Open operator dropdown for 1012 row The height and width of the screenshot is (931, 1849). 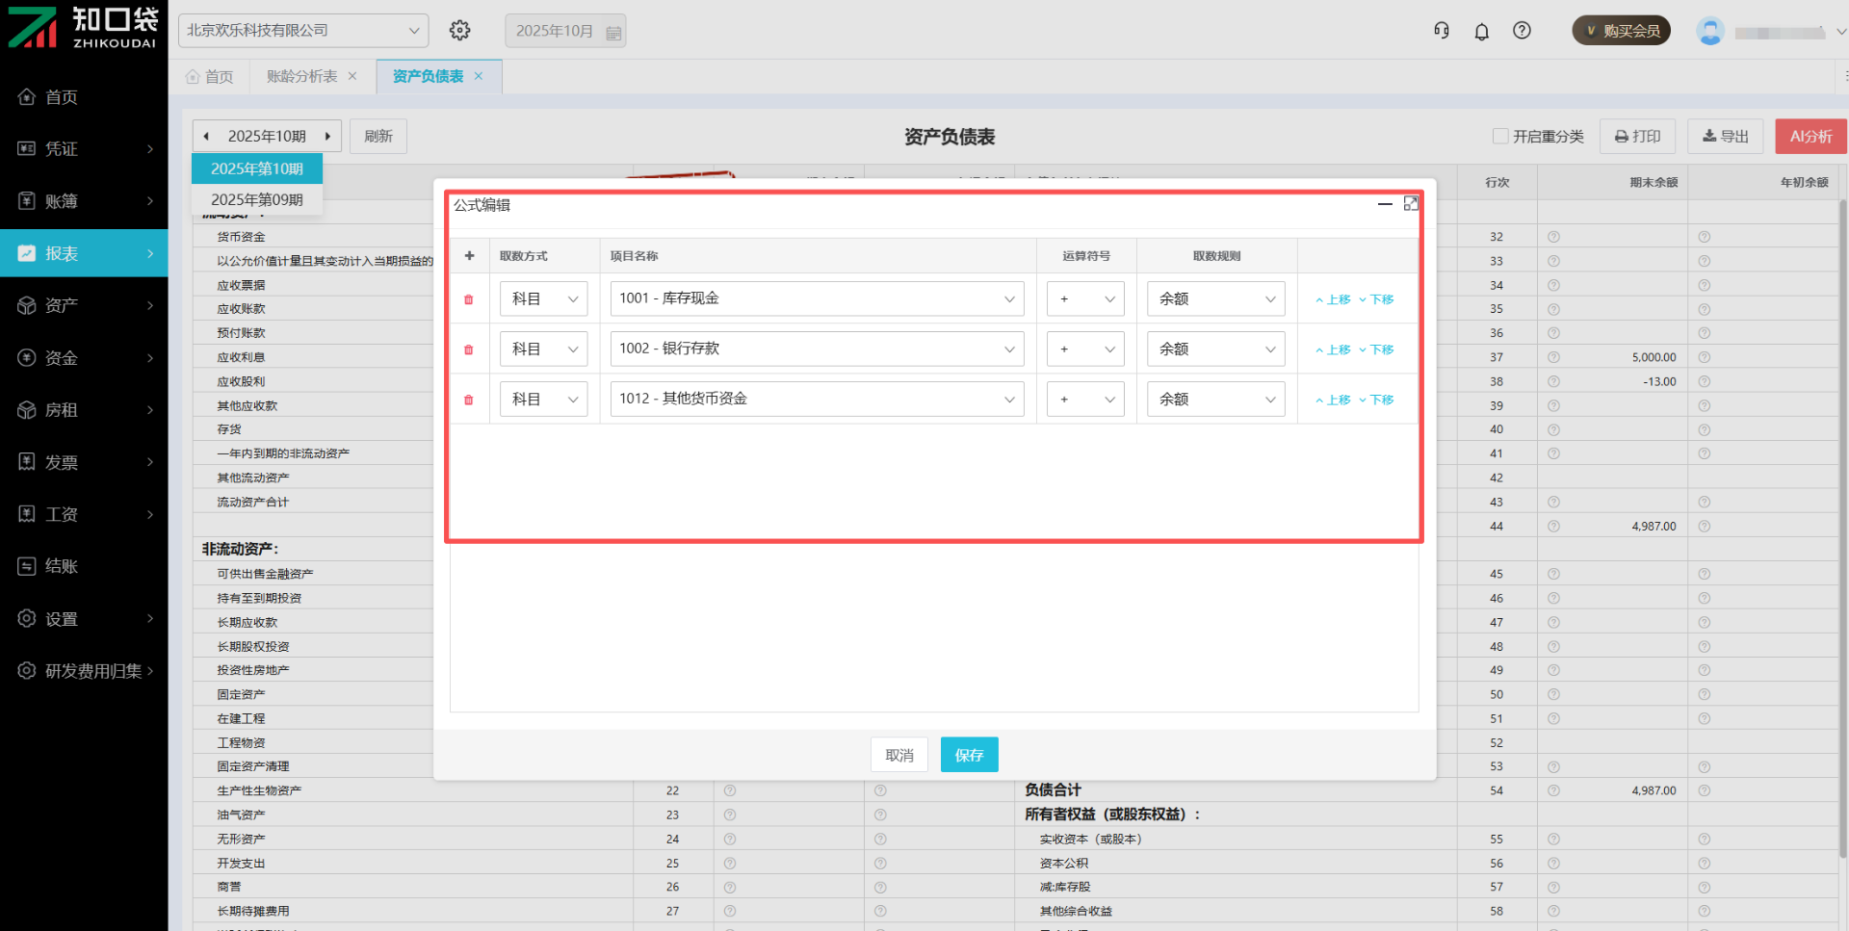point(1085,400)
